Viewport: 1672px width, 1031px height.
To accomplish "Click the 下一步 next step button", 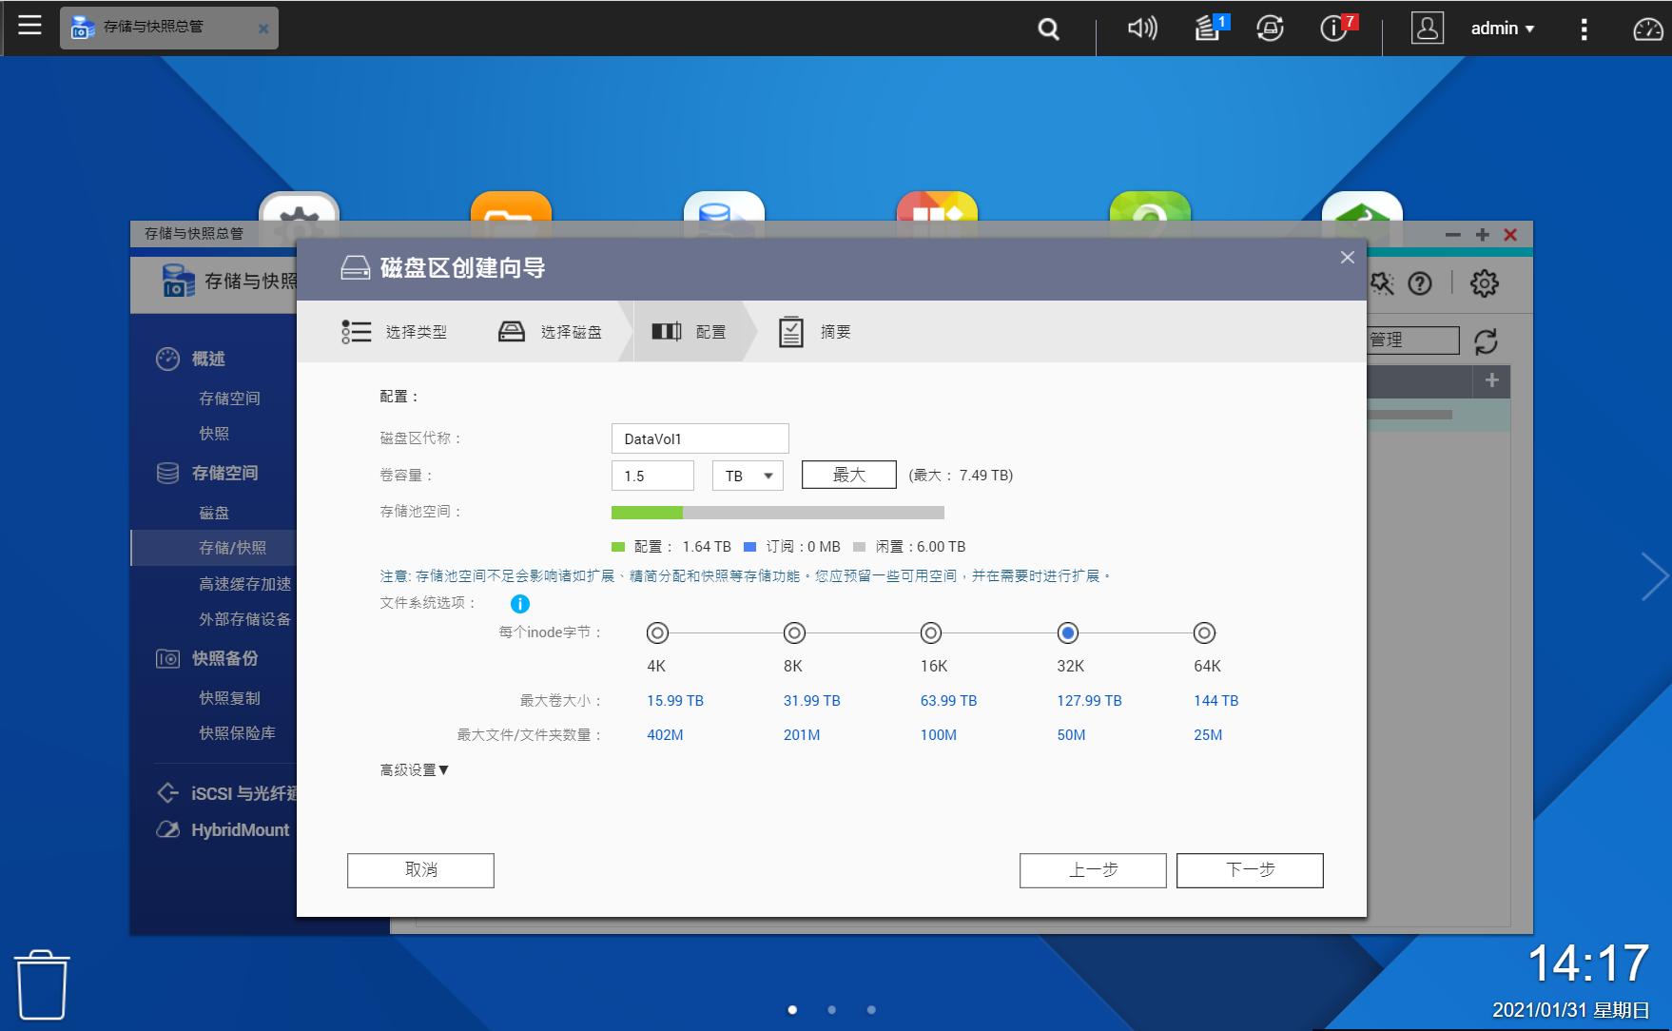I will (x=1249, y=869).
